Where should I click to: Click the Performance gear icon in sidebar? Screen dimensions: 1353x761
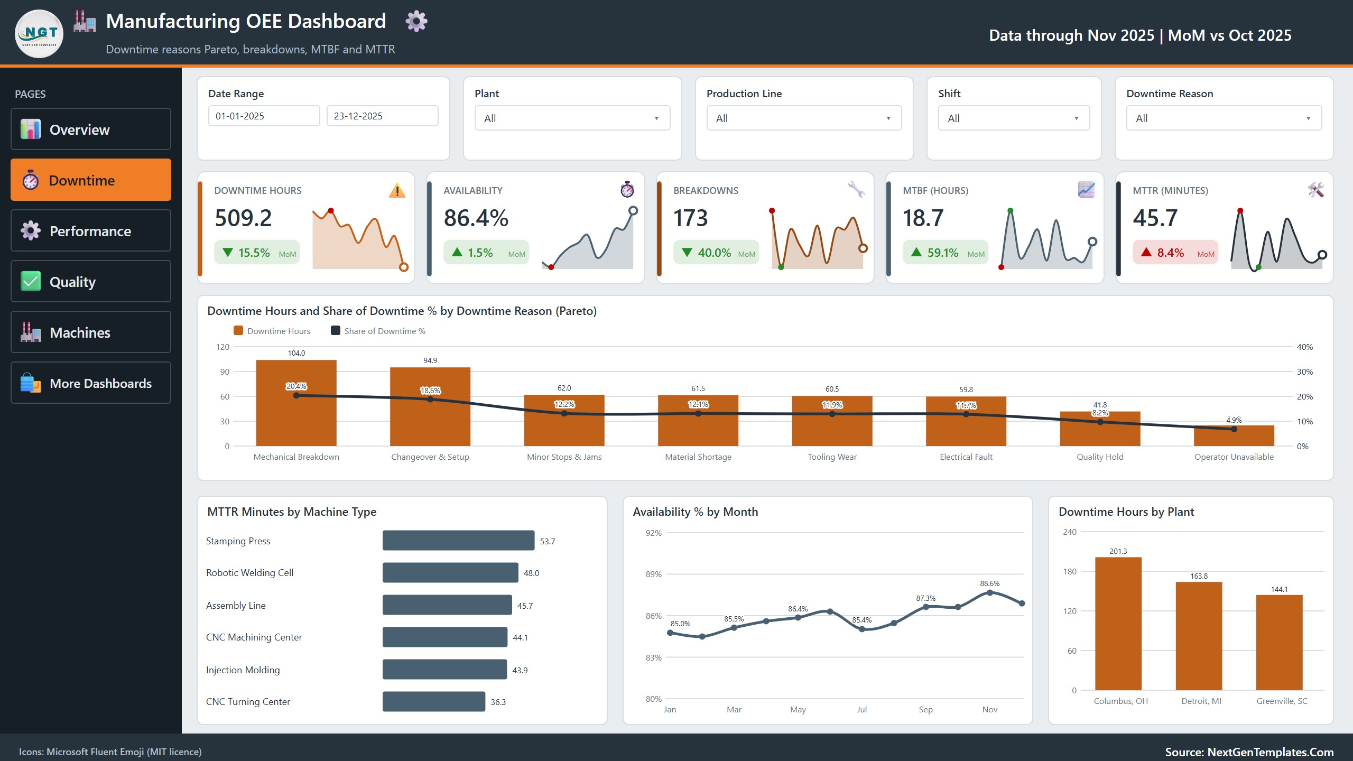pos(31,230)
